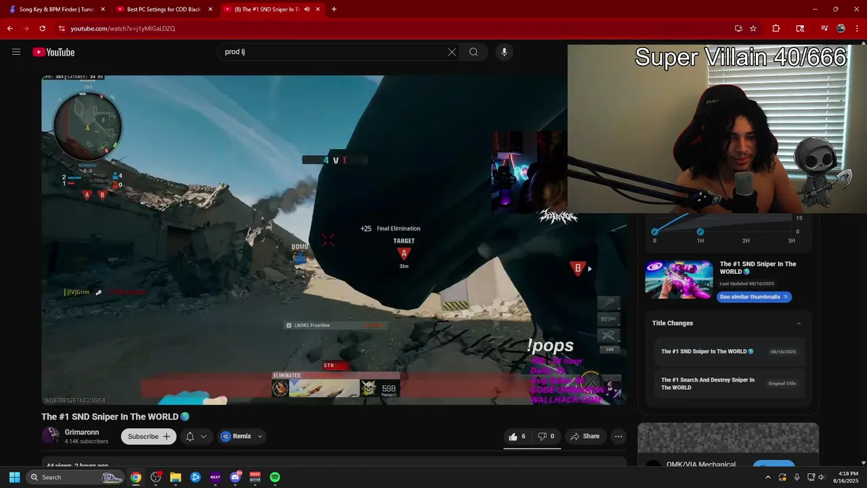Click the 'Last Updated 08/16/2025' label
Viewport: 867px width, 488px height.
pyautogui.click(x=747, y=283)
